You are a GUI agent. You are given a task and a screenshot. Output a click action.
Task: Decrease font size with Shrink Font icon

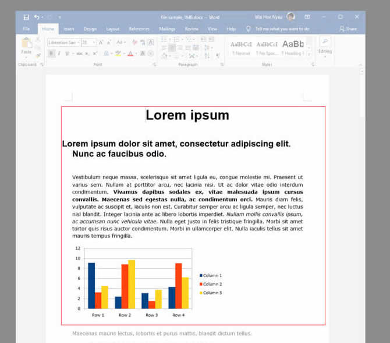pos(109,43)
